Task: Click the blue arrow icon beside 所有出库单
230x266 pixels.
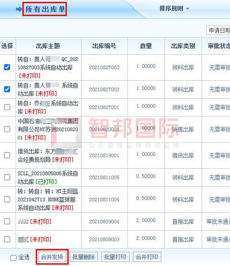Action: coord(19,9)
